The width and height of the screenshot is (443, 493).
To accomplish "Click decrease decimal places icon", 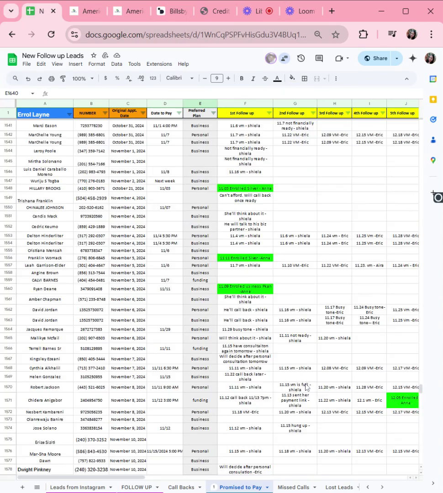I will [x=129, y=79].
